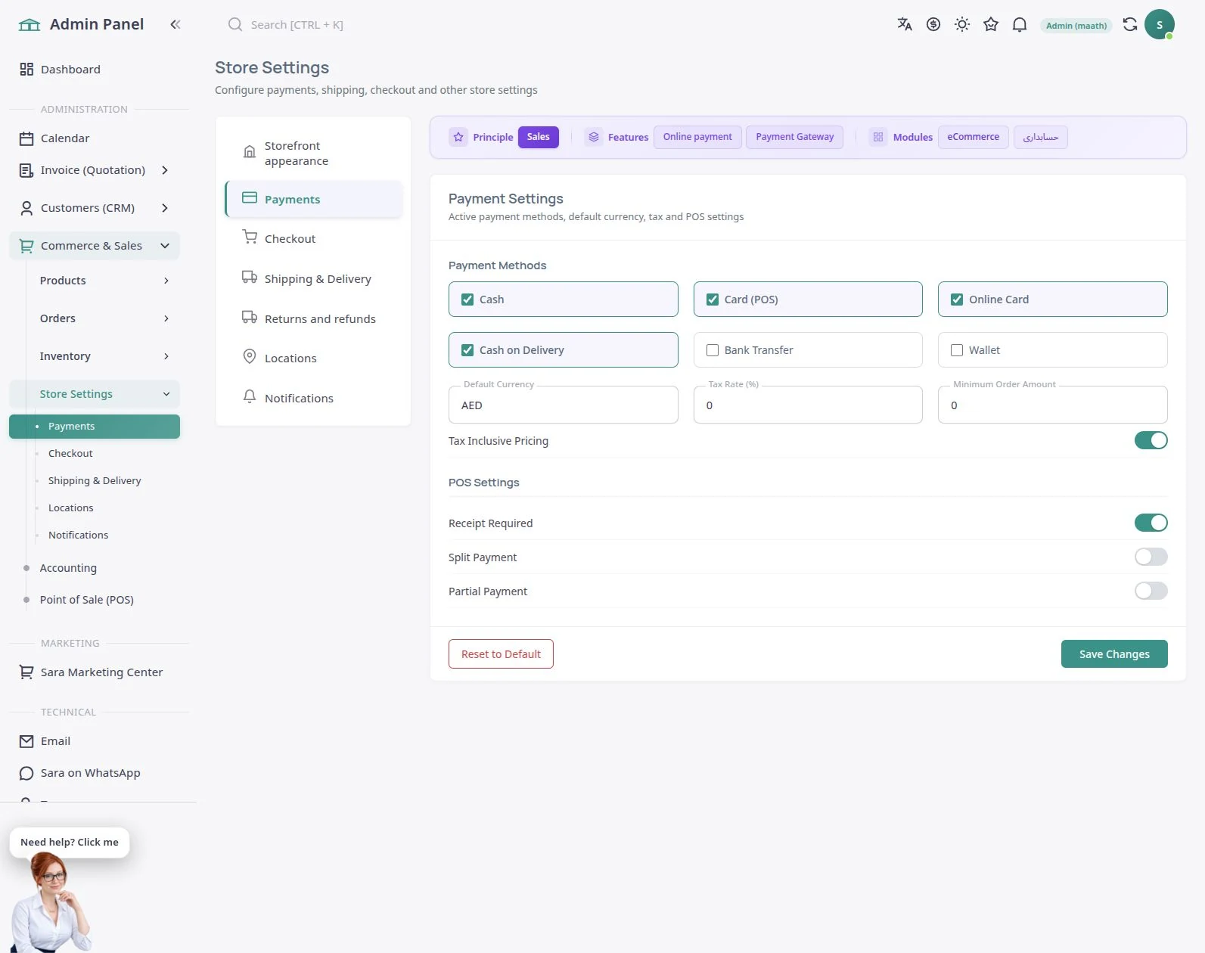Open Calendar in sidebar
1205x953 pixels.
click(95, 138)
